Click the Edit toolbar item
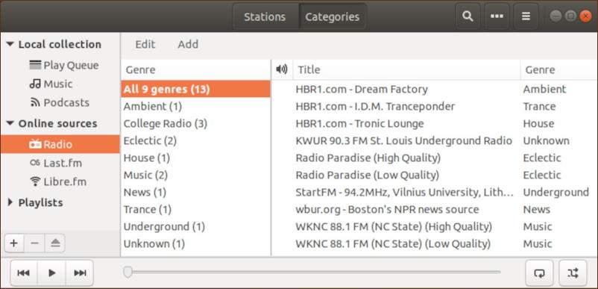598x289 pixels. click(145, 44)
